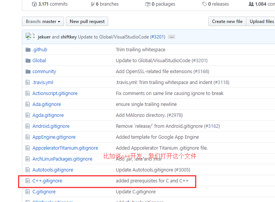
Task: Open Android.gitignore file
Action: coord(51,126)
